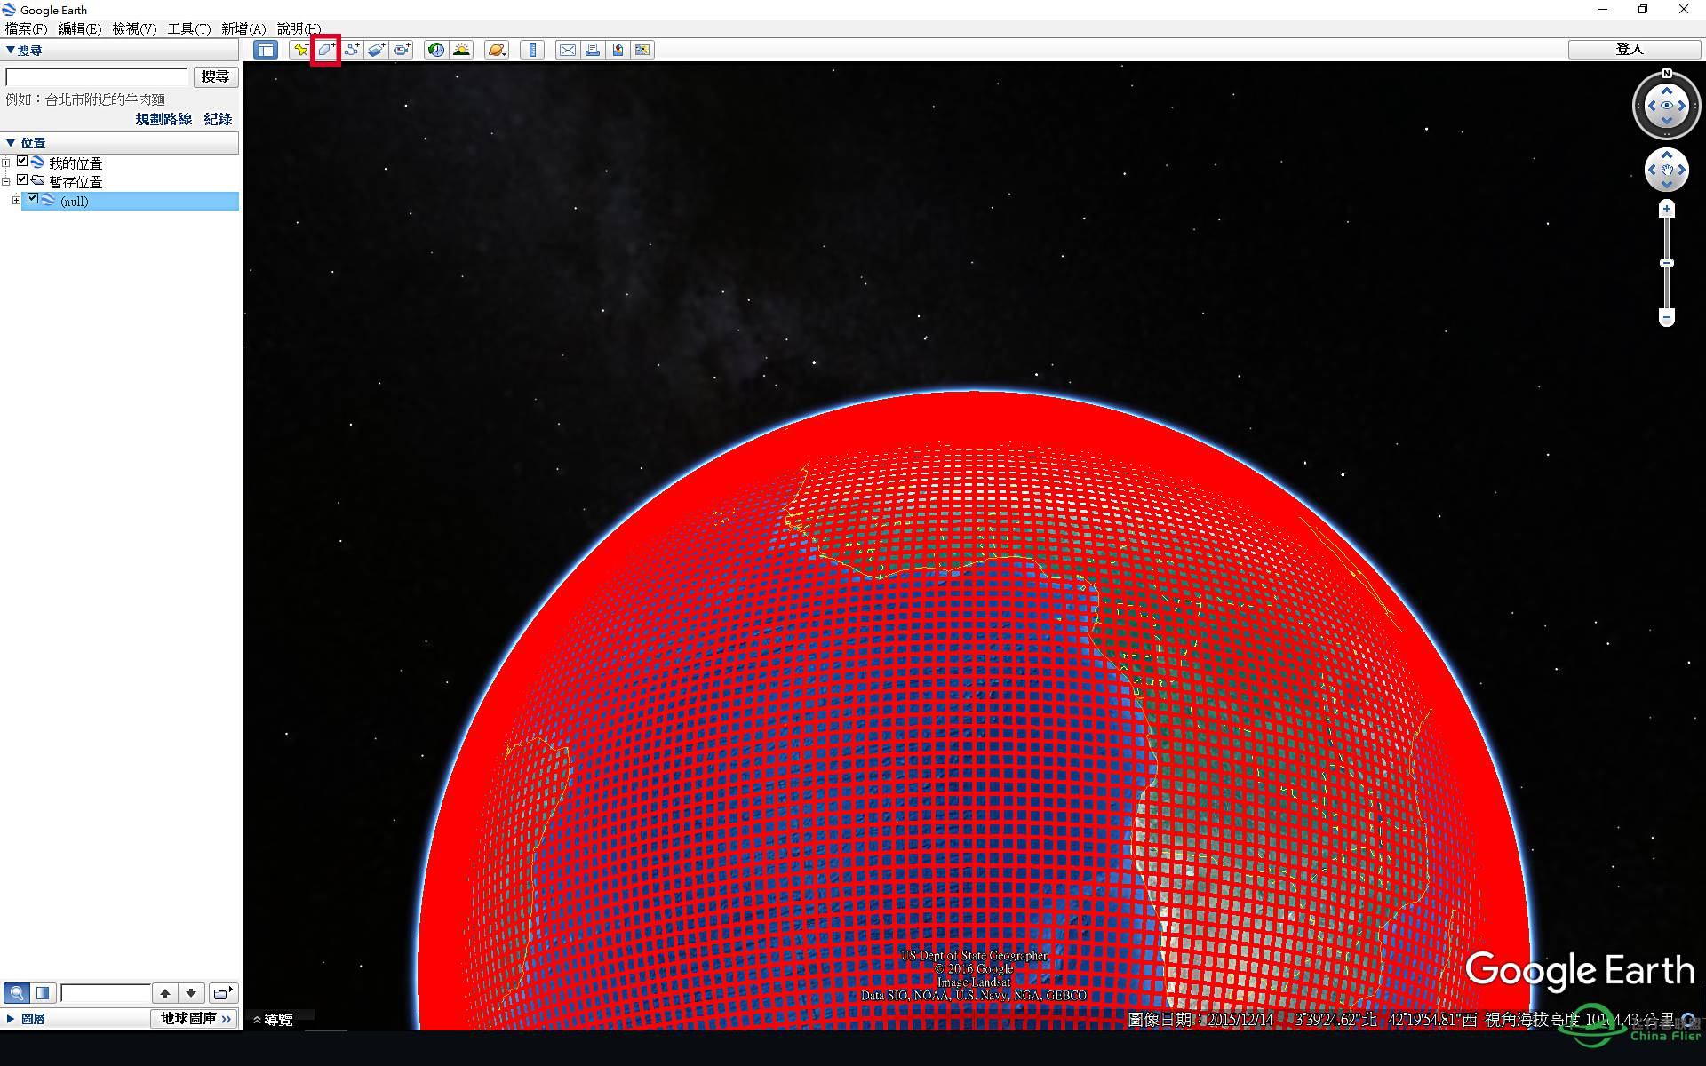Select the Ruler measurement tool
The width and height of the screenshot is (1706, 1066).
(x=532, y=50)
